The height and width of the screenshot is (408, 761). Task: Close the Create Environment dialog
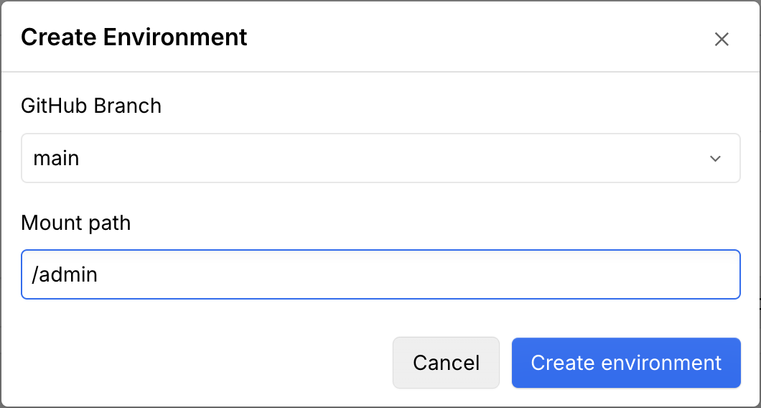(722, 39)
